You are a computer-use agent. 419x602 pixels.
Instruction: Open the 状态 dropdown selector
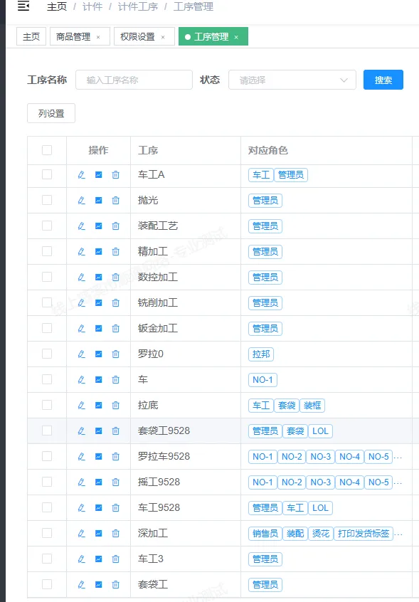click(292, 80)
